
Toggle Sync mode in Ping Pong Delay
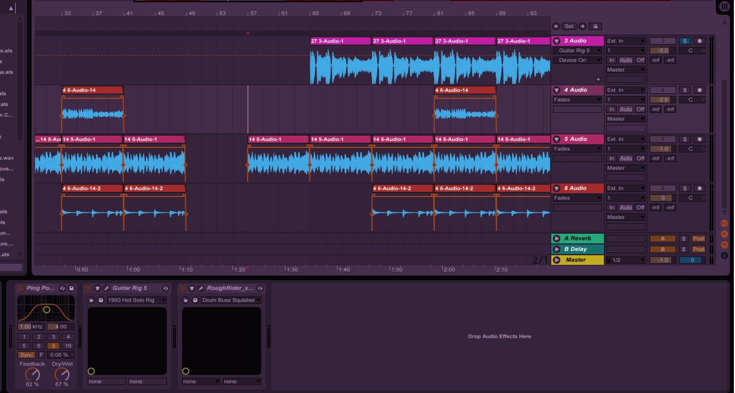(x=26, y=355)
